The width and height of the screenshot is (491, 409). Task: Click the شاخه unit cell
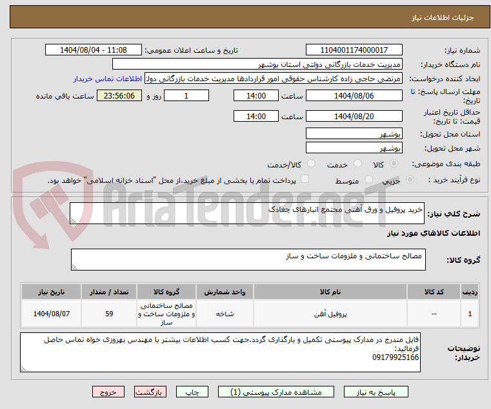225,314
